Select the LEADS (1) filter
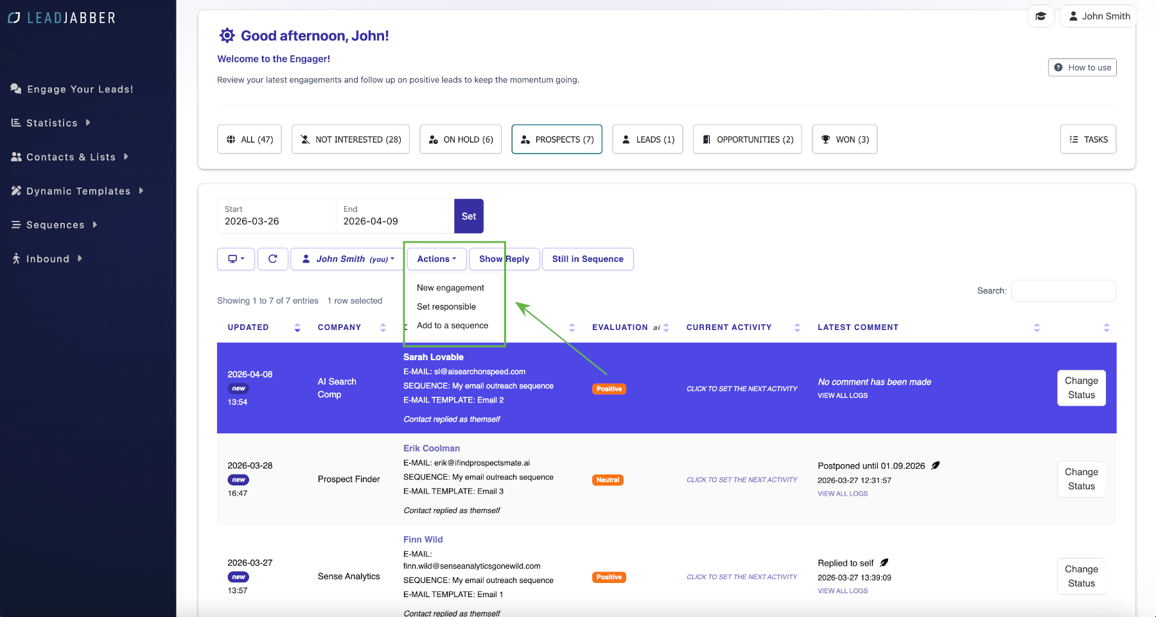Screen dimensions: 1156x617 point(647,139)
